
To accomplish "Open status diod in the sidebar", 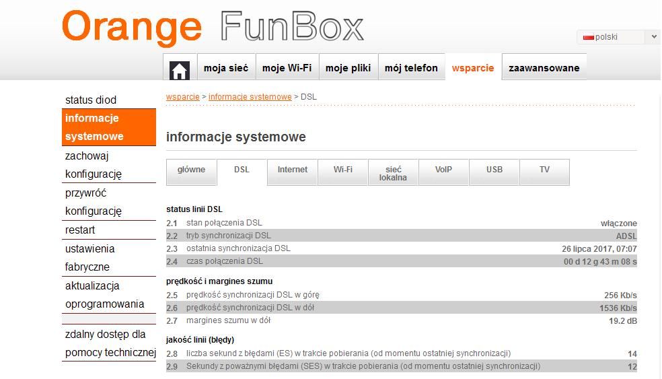I will (x=109, y=100).
